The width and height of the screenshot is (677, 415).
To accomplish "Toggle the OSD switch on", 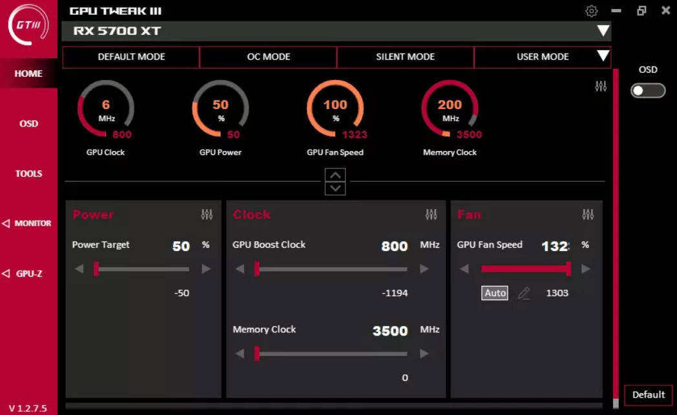I will [x=647, y=91].
